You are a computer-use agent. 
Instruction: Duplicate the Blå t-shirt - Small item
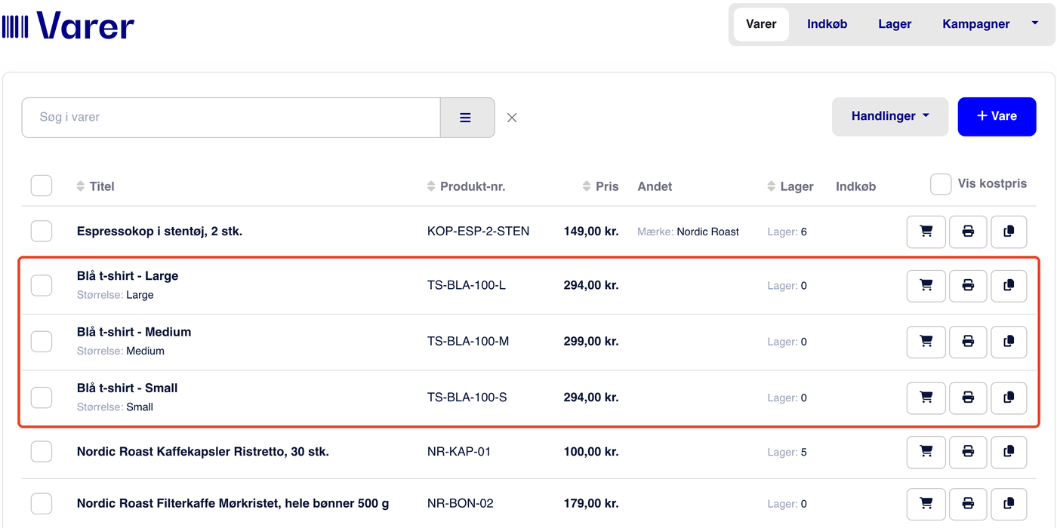coord(1009,398)
